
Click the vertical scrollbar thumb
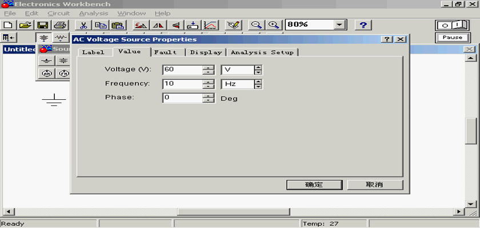[470, 131]
